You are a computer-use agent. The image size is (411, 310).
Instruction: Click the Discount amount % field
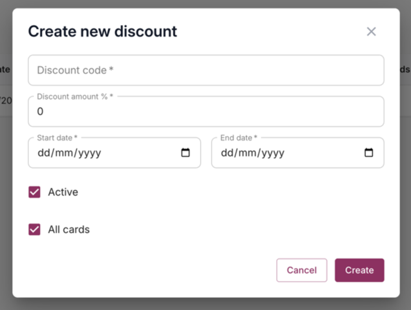coord(205,112)
